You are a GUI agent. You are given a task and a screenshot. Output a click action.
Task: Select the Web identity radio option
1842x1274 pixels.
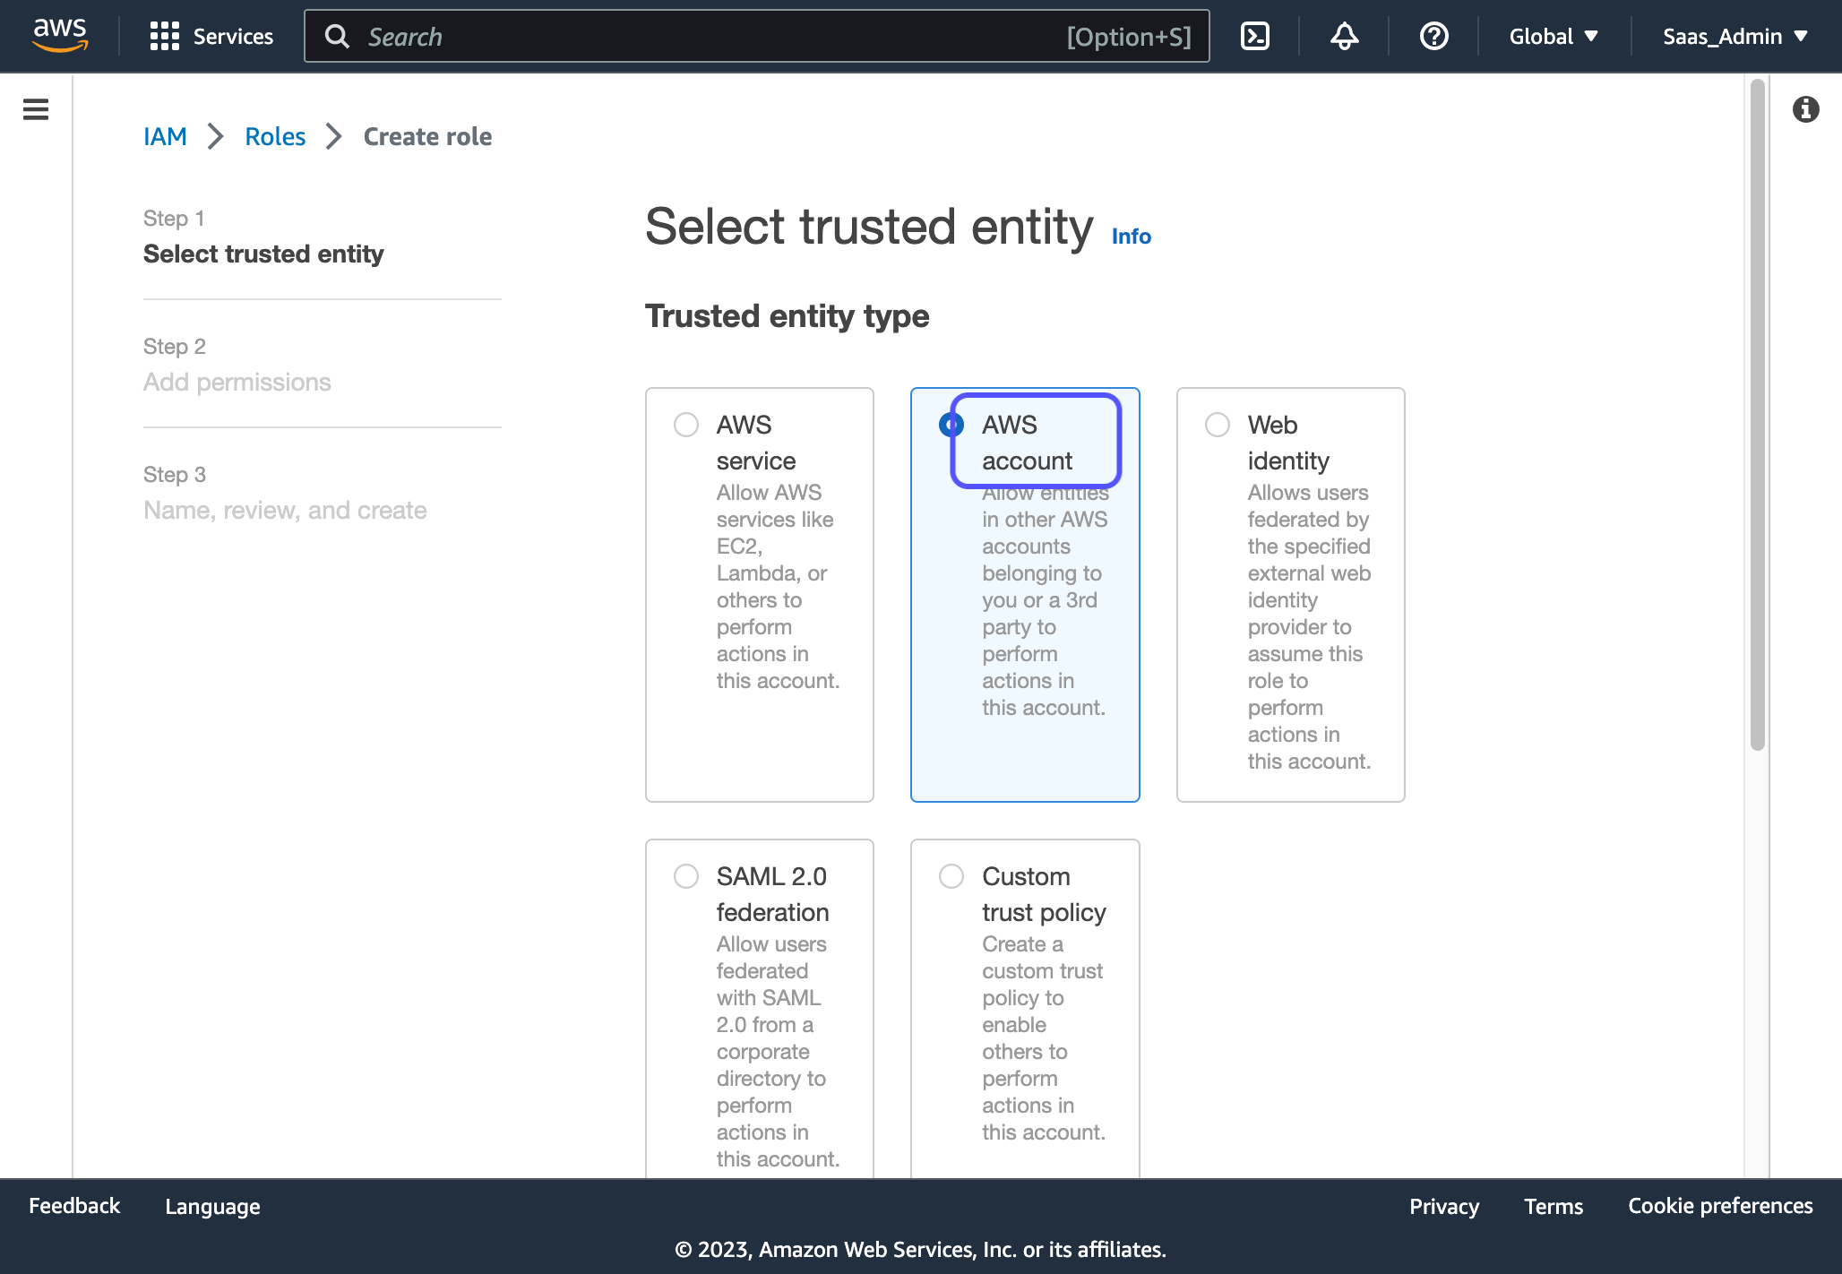[1218, 425]
